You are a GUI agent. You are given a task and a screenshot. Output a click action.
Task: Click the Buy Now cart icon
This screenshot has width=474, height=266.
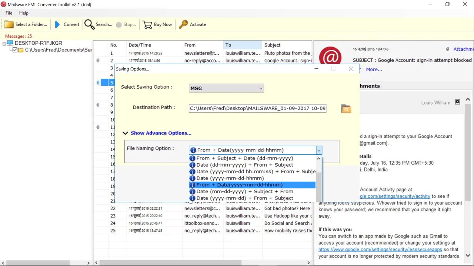click(x=147, y=24)
